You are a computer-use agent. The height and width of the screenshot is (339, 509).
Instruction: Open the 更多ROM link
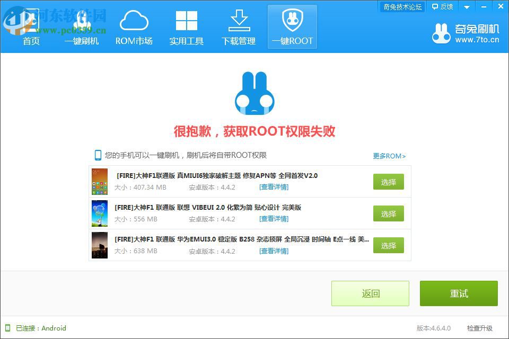389,156
